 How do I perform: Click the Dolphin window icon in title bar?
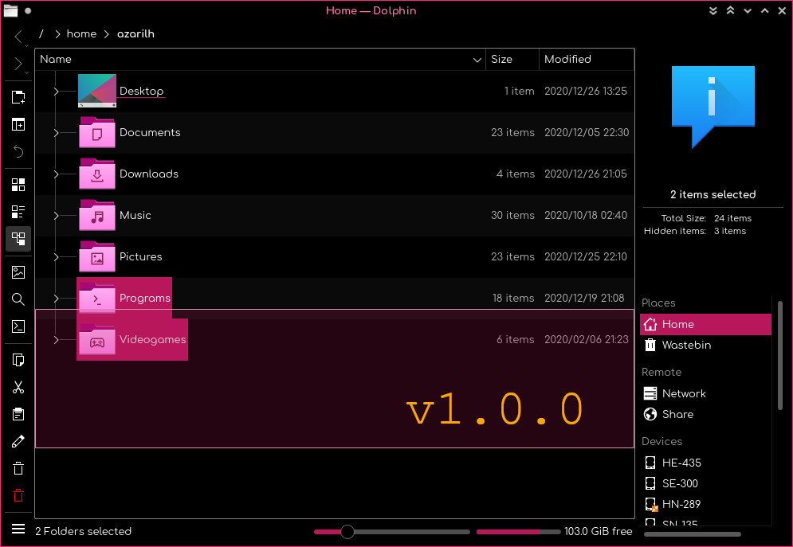[x=10, y=10]
